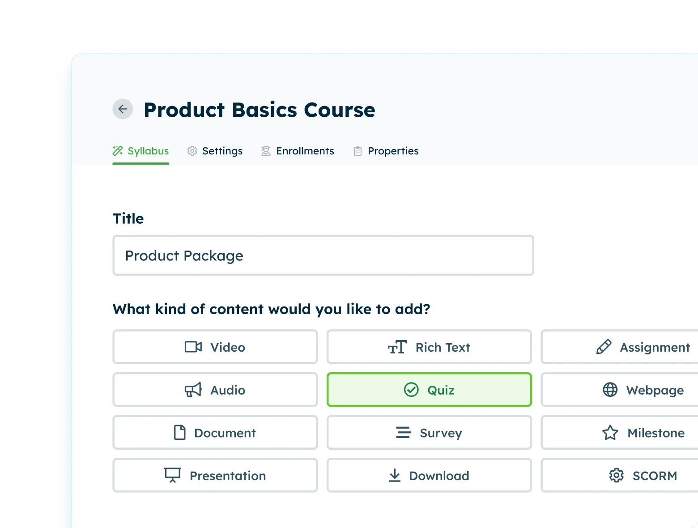
Task: Click the Assignment pencil icon
Action: click(604, 347)
